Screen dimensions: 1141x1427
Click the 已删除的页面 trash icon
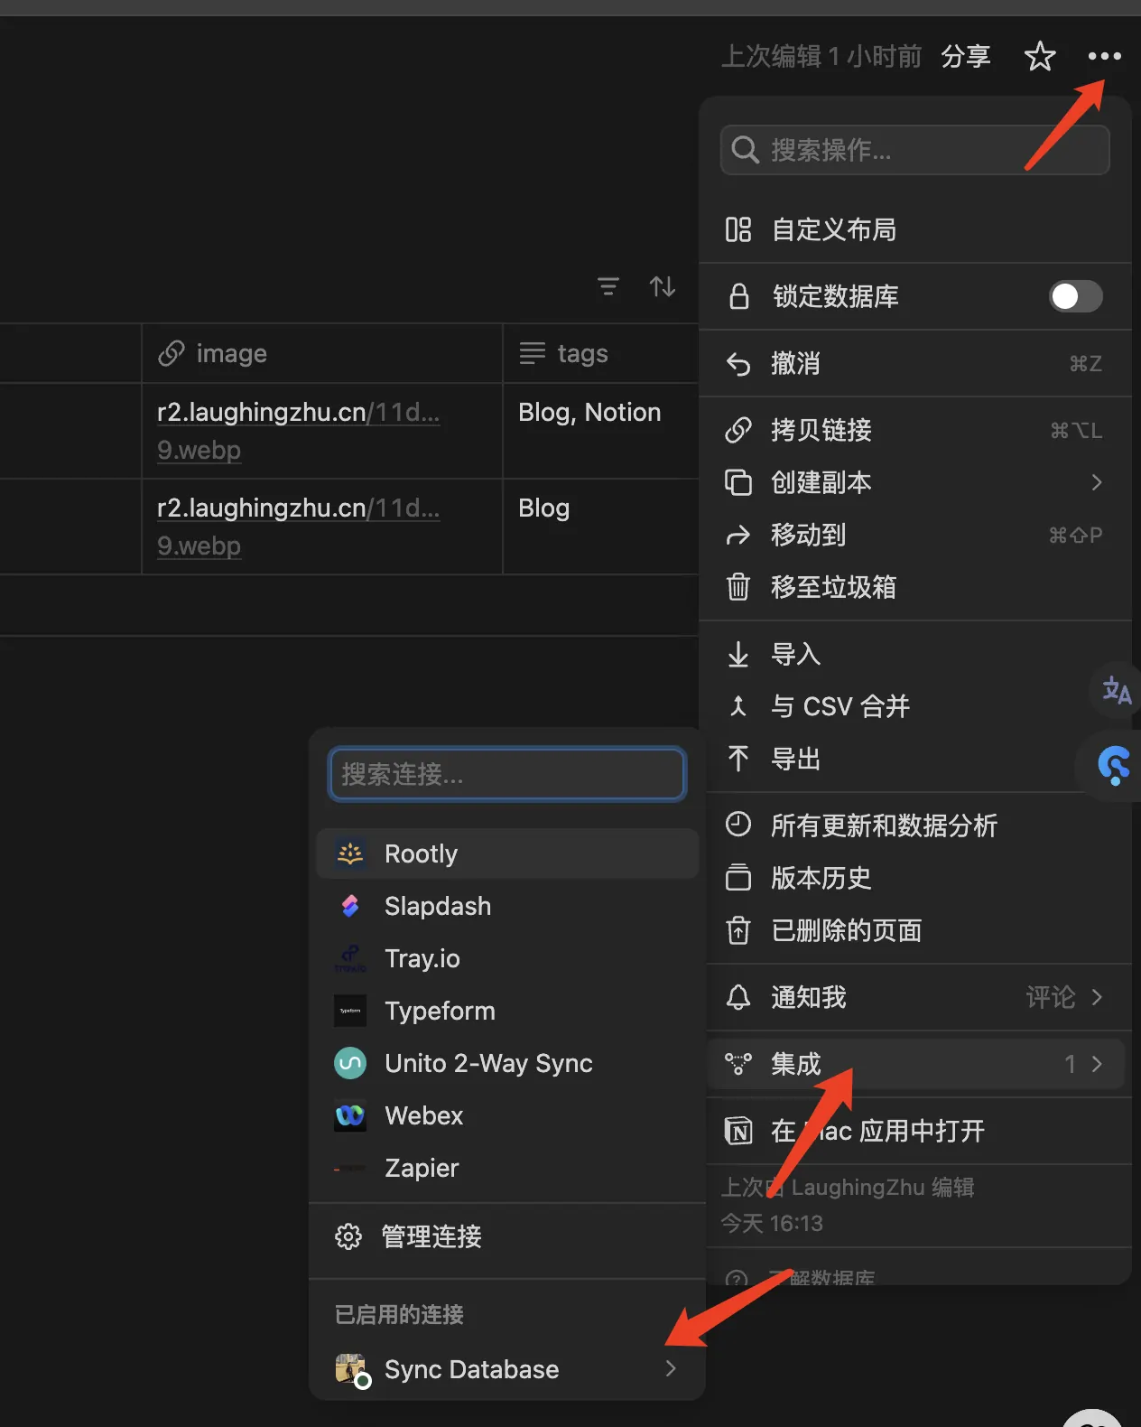tap(738, 930)
